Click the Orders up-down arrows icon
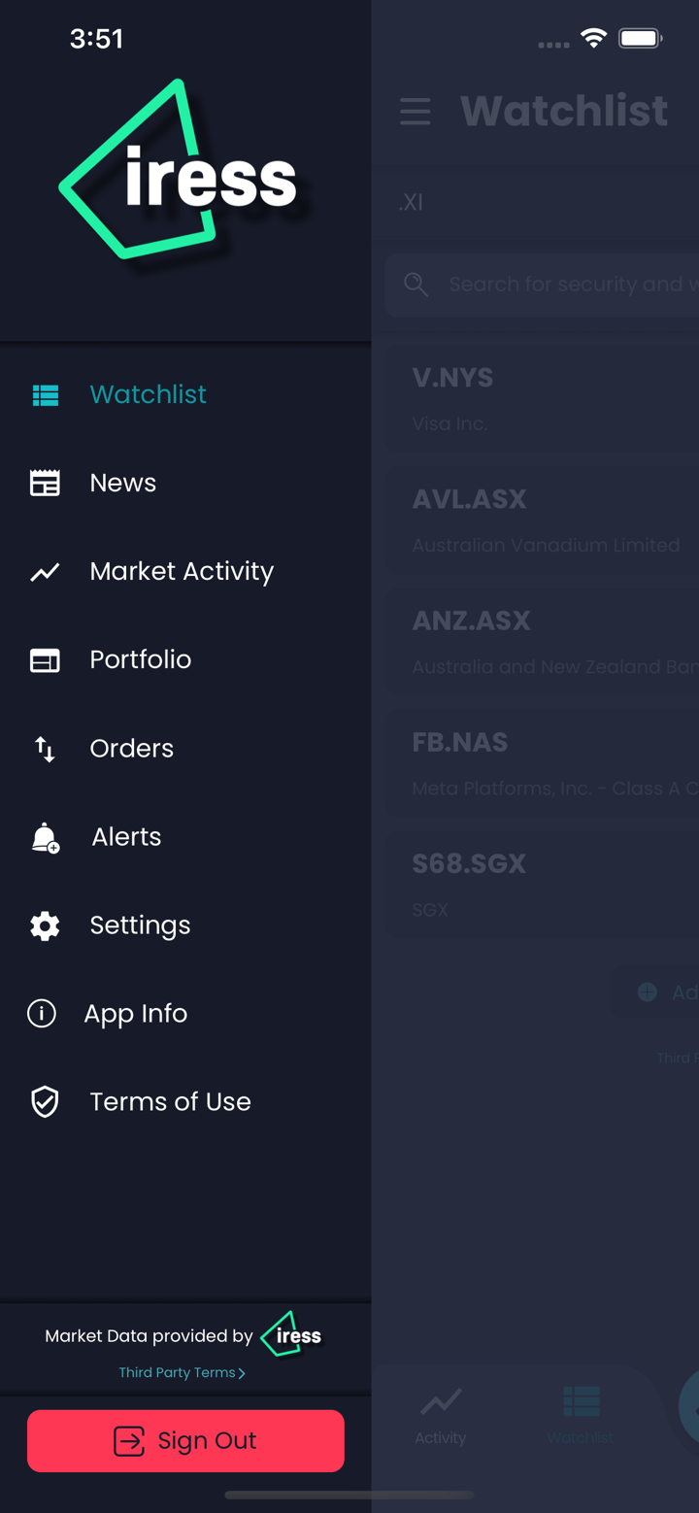The height and width of the screenshot is (1513, 699). point(45,749)
